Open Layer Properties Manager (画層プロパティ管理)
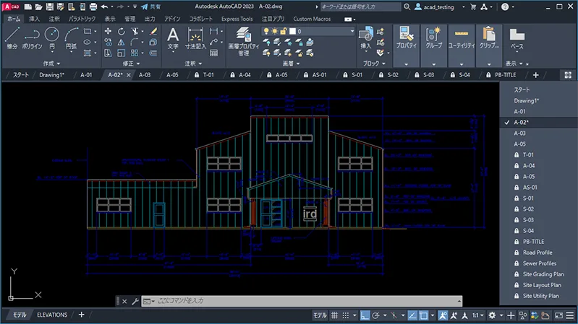578x324 pixels. point(243,41)
